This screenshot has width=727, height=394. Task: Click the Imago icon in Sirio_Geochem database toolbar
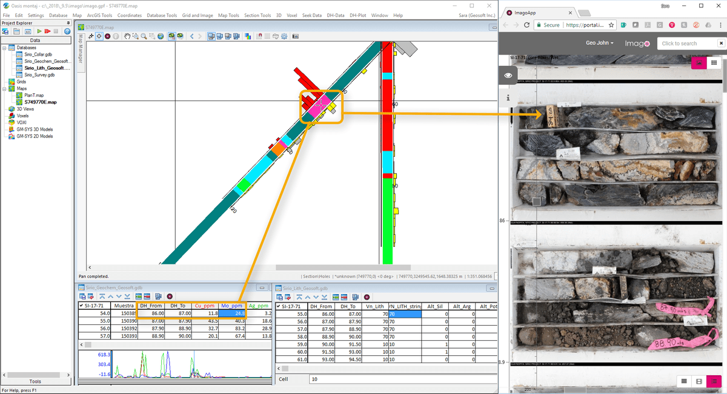point(170,297)
